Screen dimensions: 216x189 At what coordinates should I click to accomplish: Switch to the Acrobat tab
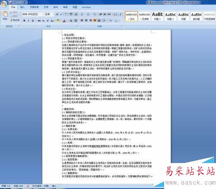pyautogui.click(x=86, y=7)
